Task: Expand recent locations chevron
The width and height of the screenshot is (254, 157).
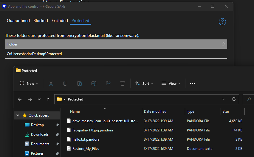Action: click(x=39, y=99)
